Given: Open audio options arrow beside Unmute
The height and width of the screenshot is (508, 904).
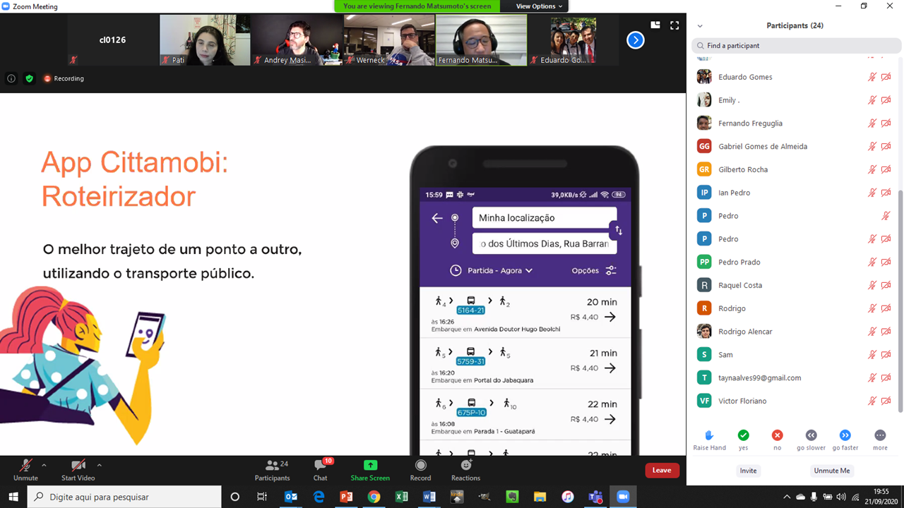Looking at the screenshot, I should pyautogui.click(x=44, y=465).
